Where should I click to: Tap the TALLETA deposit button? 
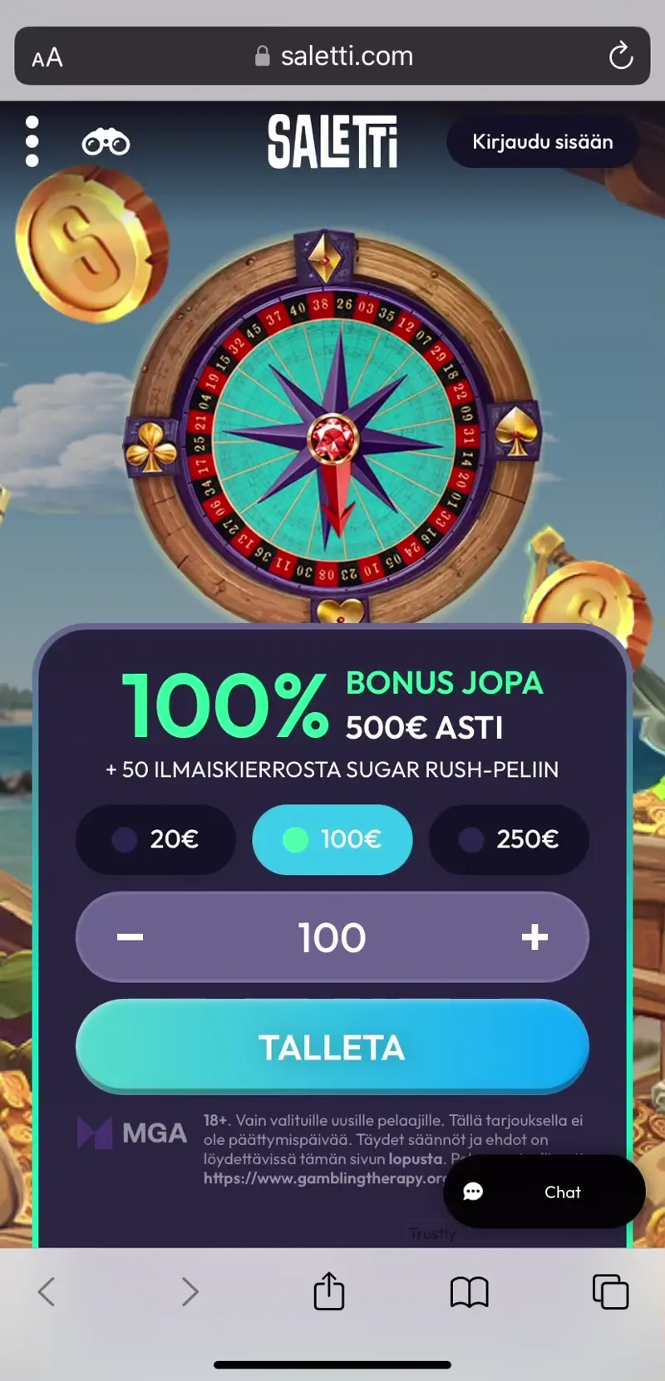(332, 1047)
